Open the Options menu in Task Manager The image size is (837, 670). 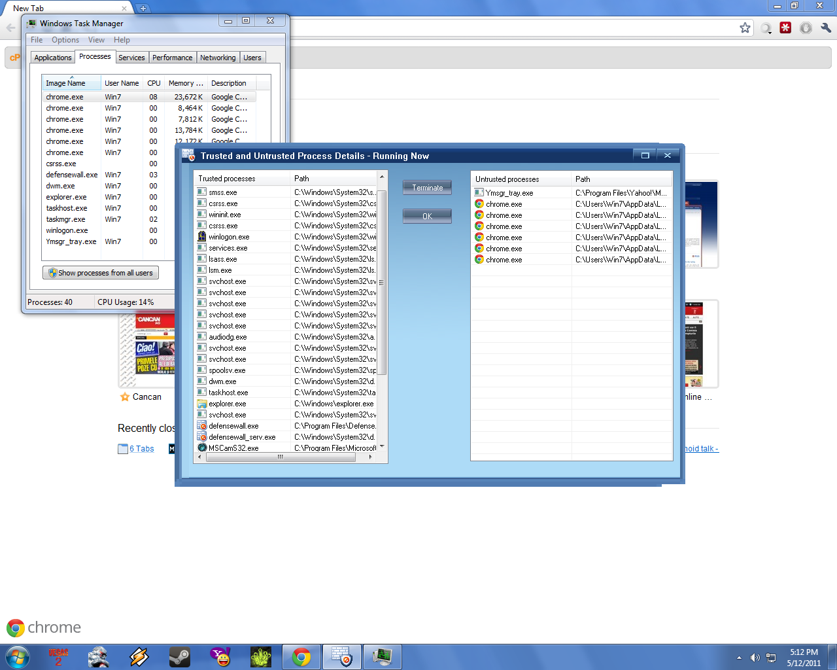point(65,40)
